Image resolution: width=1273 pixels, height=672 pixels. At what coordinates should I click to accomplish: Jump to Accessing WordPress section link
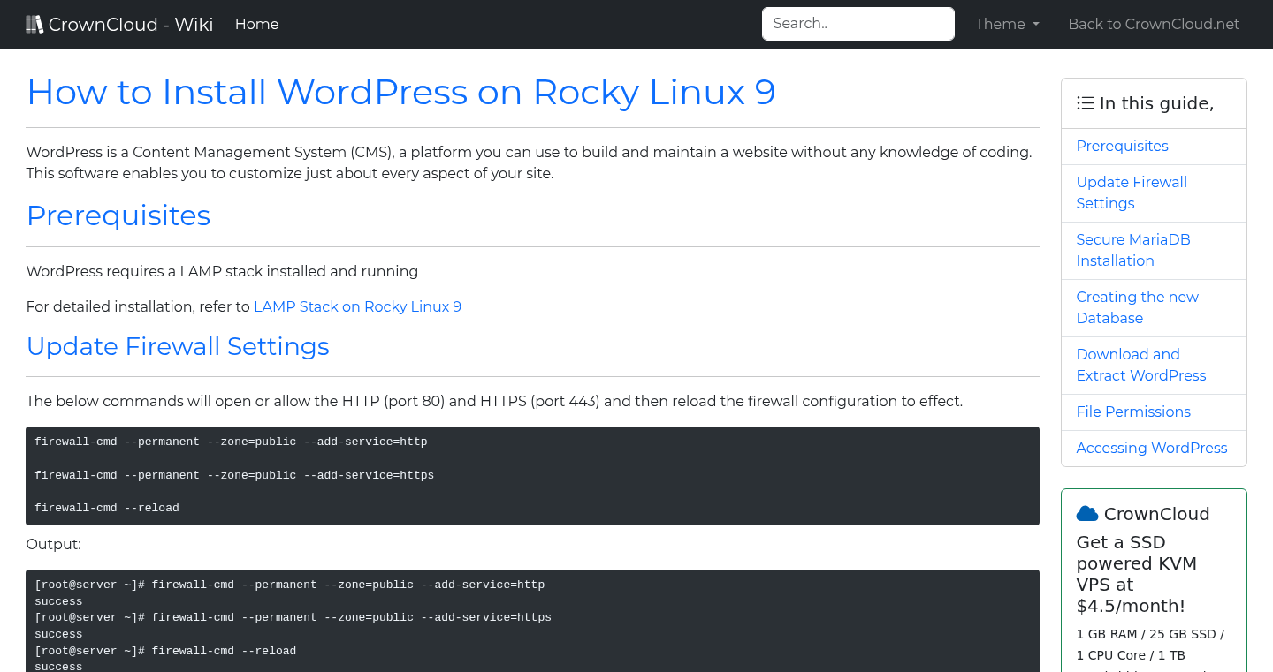[1151, 448]
